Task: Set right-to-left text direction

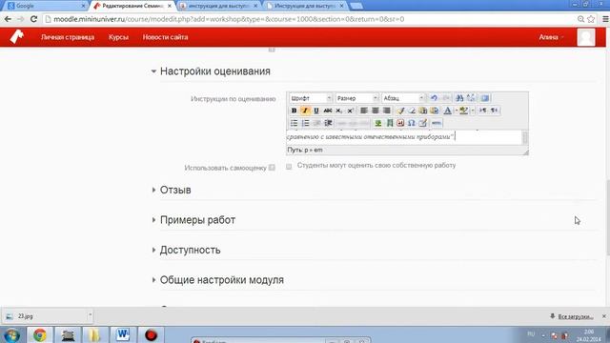Action: [494, 111]
